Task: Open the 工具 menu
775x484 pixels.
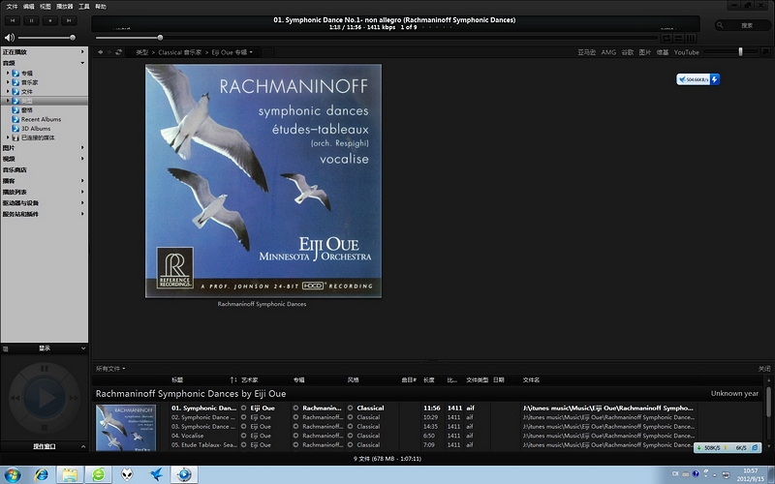Action: tap(84, 7)
